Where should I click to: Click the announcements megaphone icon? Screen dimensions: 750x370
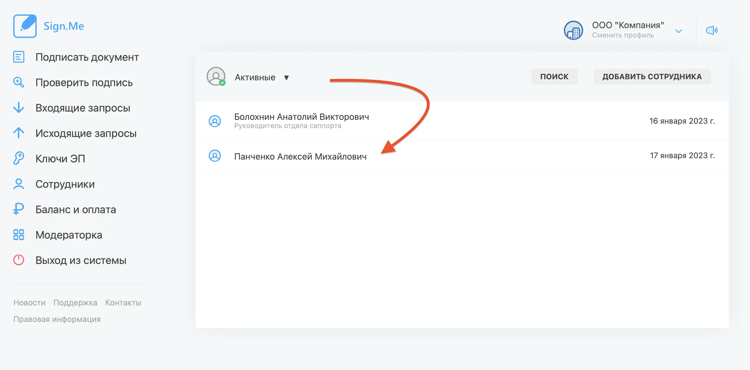click(711, 30)
